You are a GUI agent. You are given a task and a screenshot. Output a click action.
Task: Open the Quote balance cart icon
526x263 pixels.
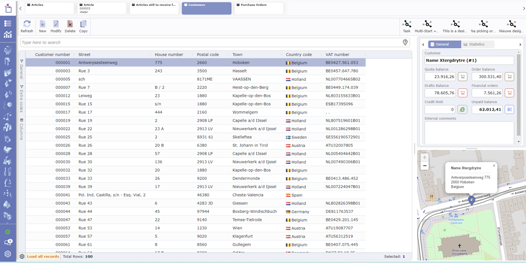[462, 77]
